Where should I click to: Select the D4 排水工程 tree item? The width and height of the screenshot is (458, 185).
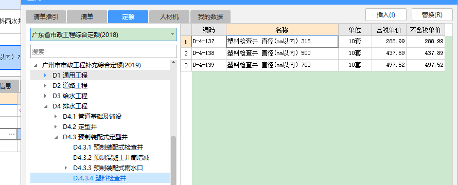pos(70,106)
